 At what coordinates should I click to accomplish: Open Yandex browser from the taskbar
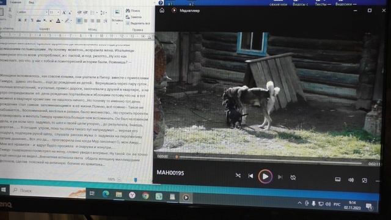coord(132,195)
